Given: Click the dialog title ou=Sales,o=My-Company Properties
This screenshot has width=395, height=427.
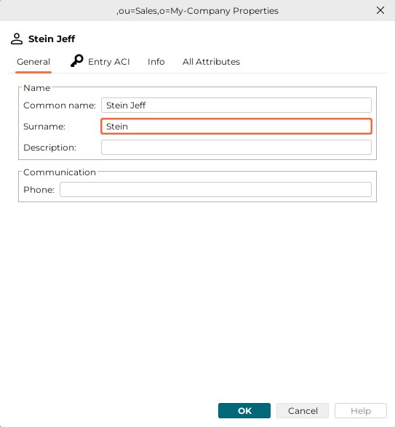Looking at the screenshot, I should 198,11.
